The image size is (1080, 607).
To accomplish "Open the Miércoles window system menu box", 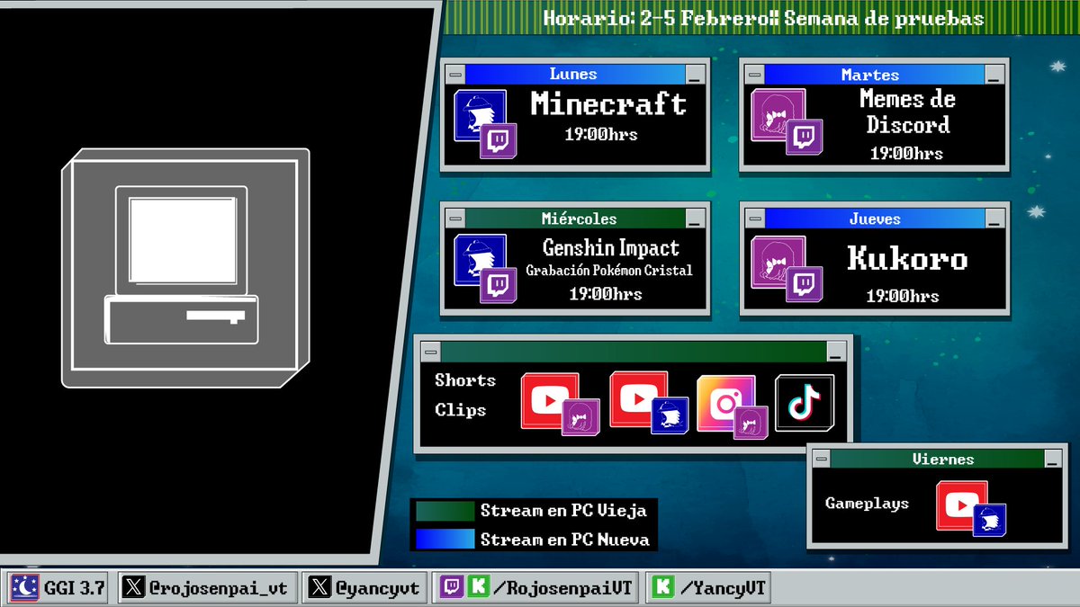I will tap(455, 218).
